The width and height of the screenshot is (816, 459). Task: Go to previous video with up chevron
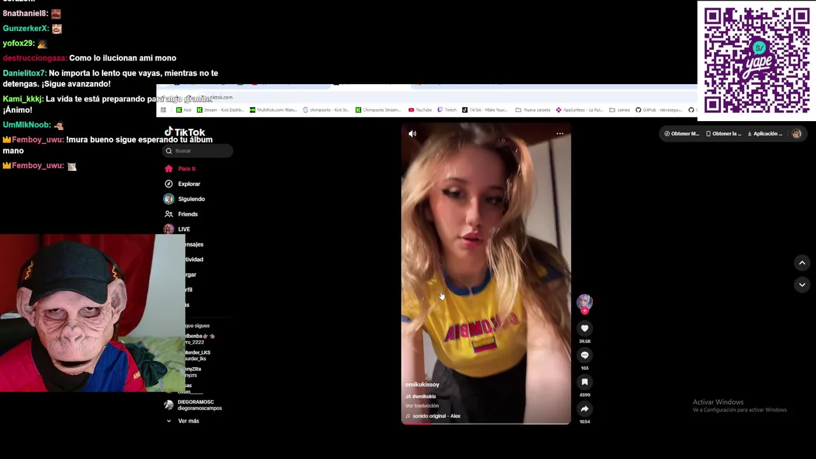click(802, 263)
